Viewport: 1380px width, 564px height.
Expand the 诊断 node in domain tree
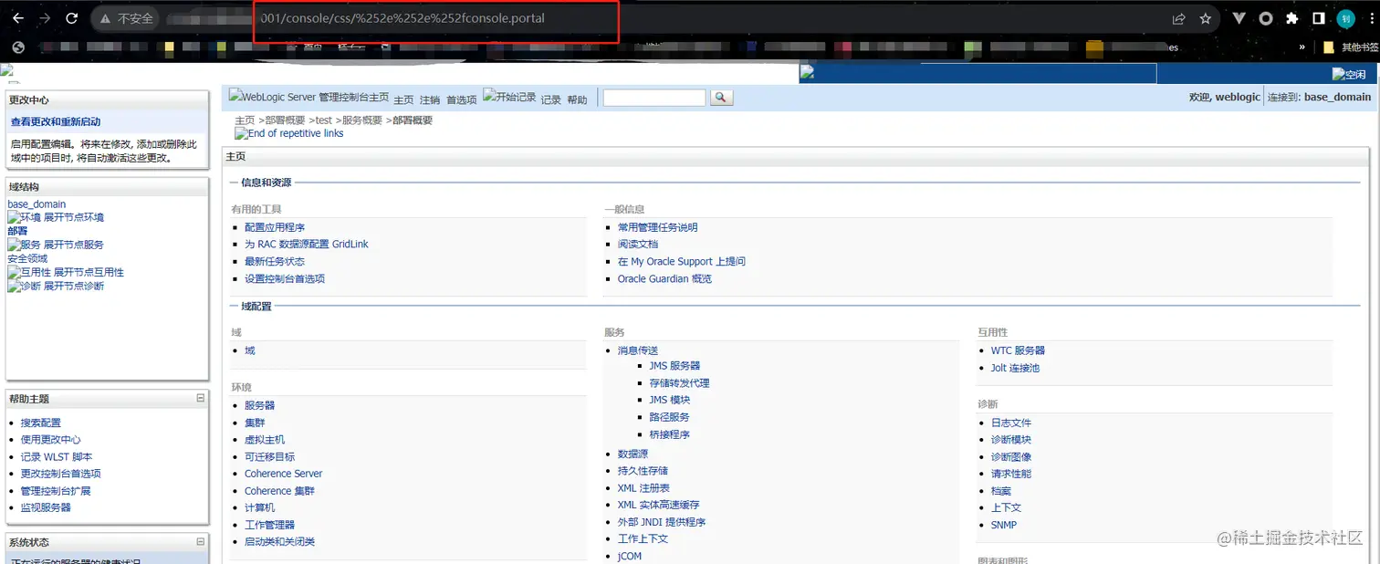click(x=56, y=286)
